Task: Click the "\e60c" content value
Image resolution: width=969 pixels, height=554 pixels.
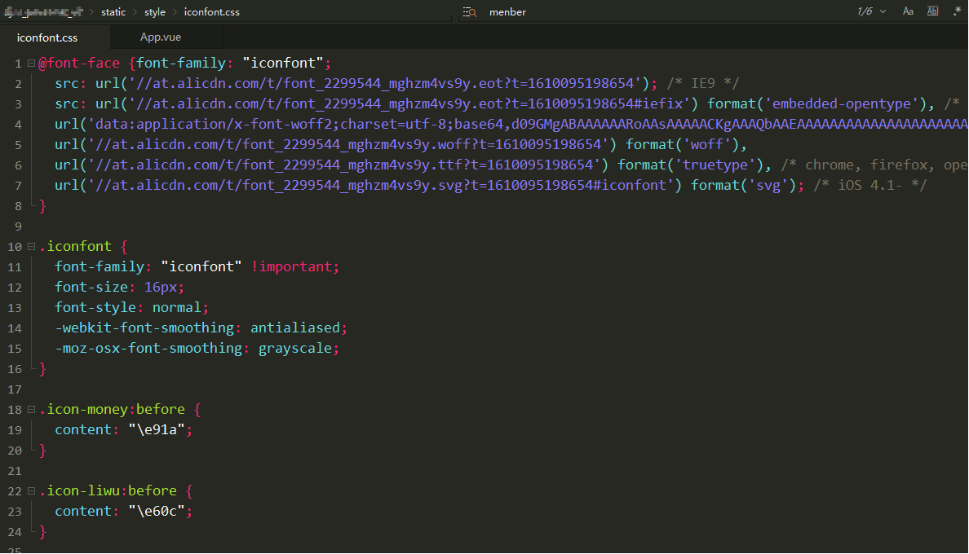Action: pos(157,511)
